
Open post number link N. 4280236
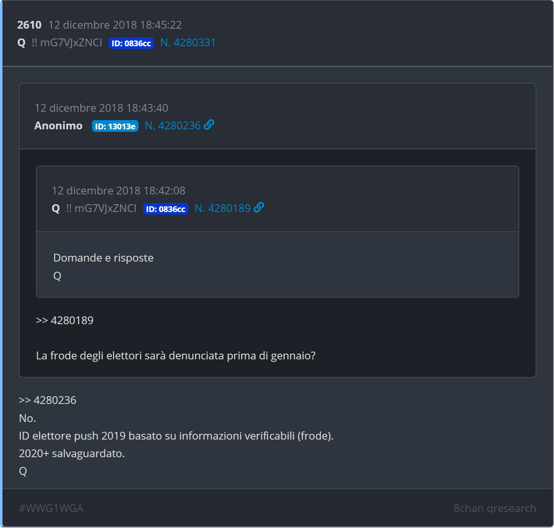click(x=173, y=126)
